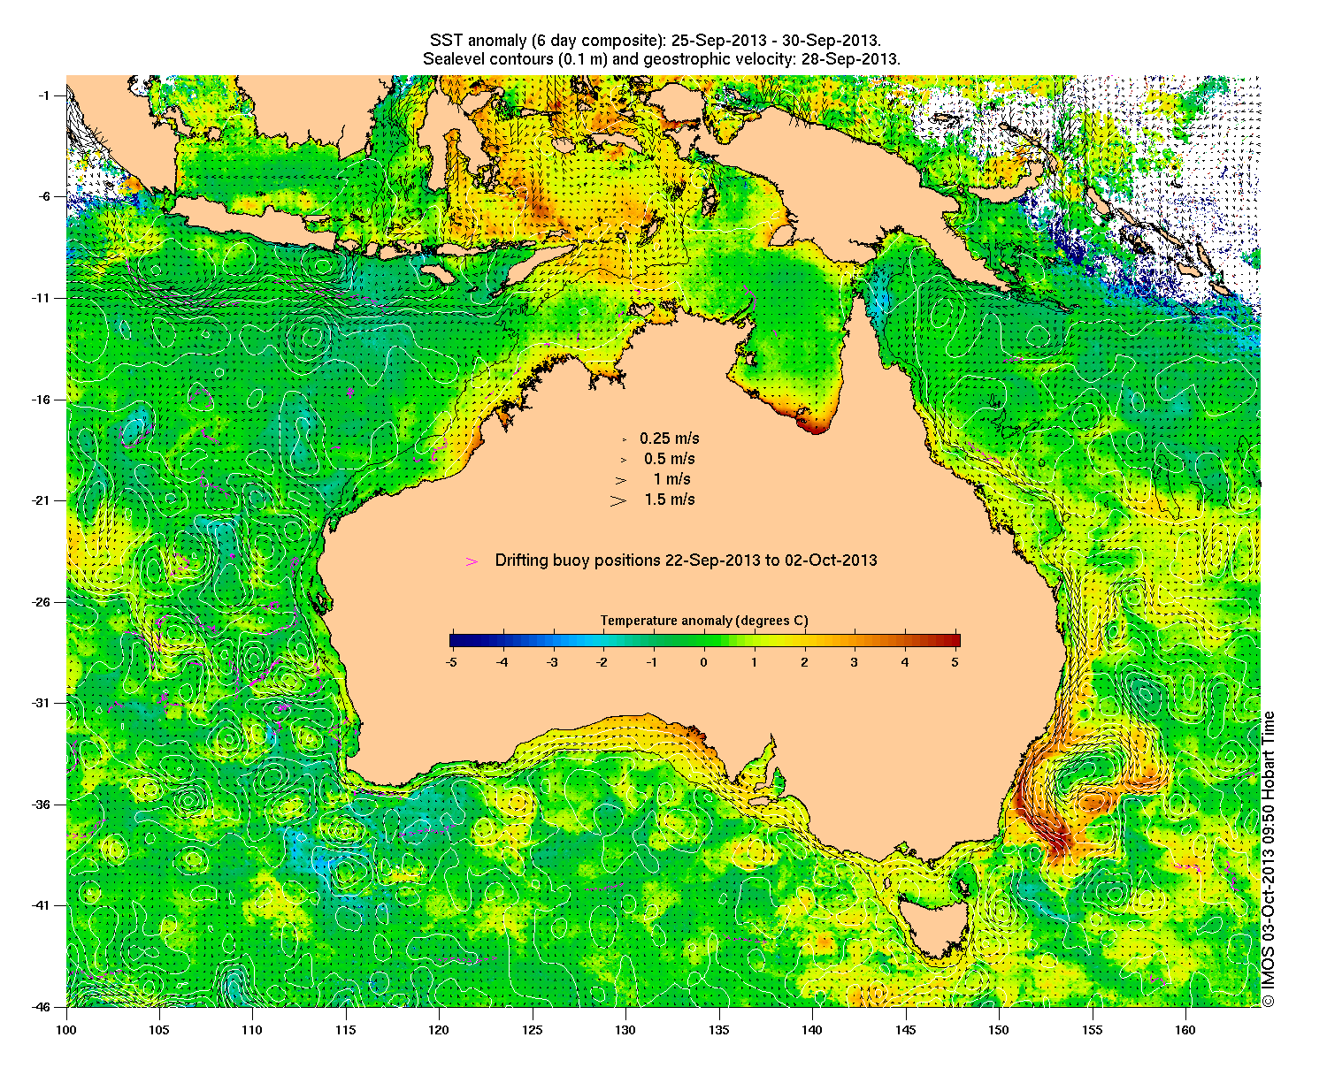Click the vertical IMOS 03-Oct-2013 Hobart Time credit

(x=1269, y=858)
